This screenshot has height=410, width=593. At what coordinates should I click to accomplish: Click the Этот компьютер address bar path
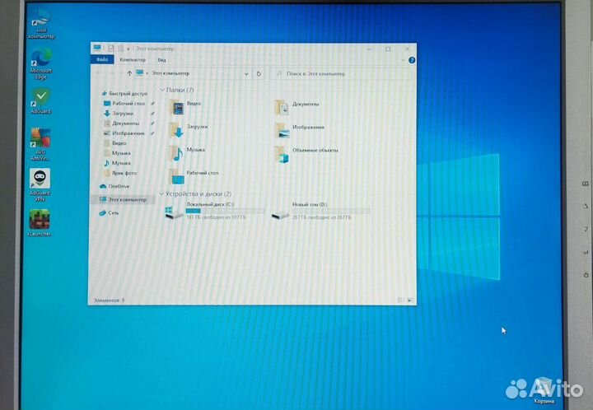point(170,73)
